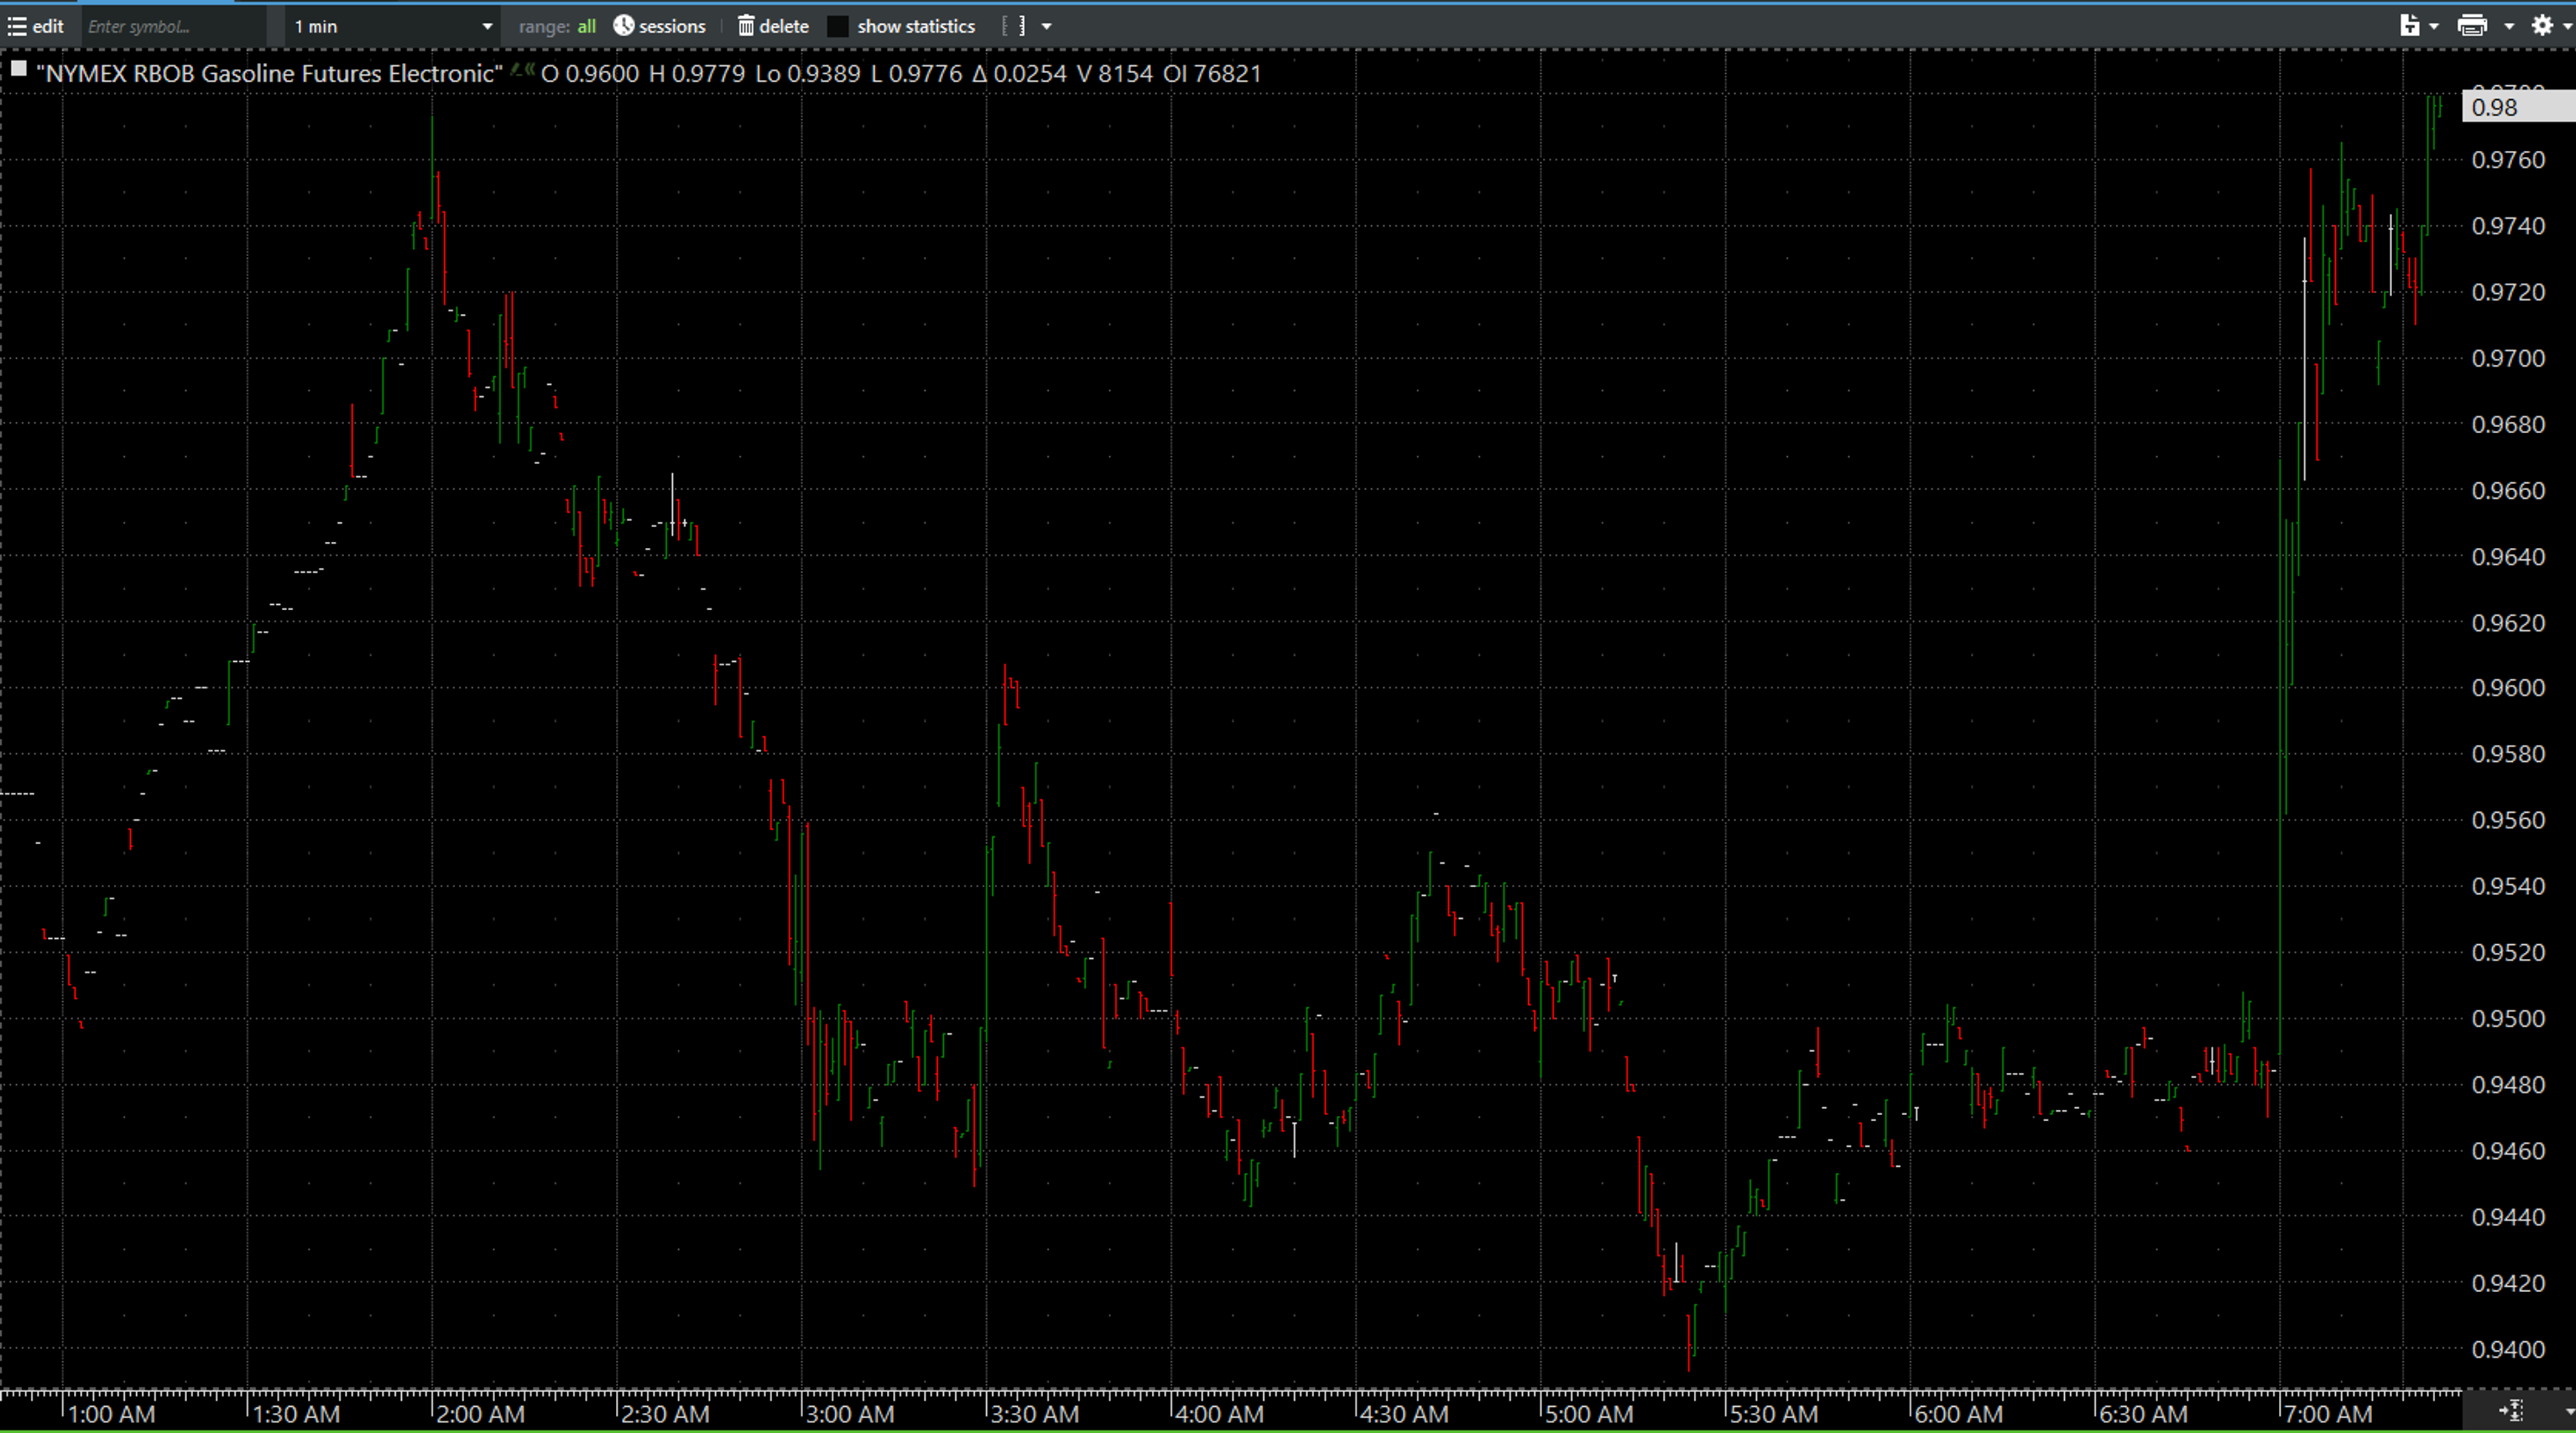Screen dimensions: 2576x1433
Task: Click the 2:00 AM time axis label
Action: point(481,1414)
